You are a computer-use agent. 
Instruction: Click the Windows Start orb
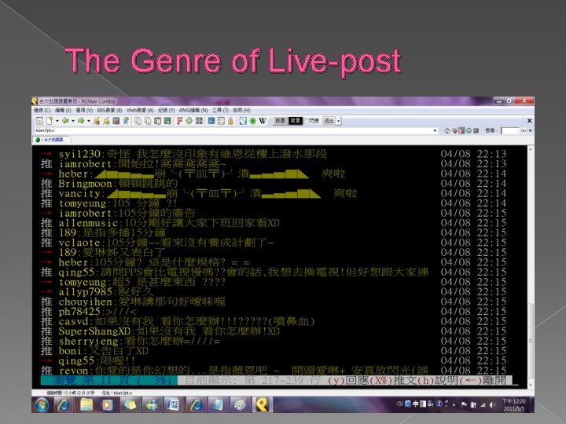(x=42, y=404)
